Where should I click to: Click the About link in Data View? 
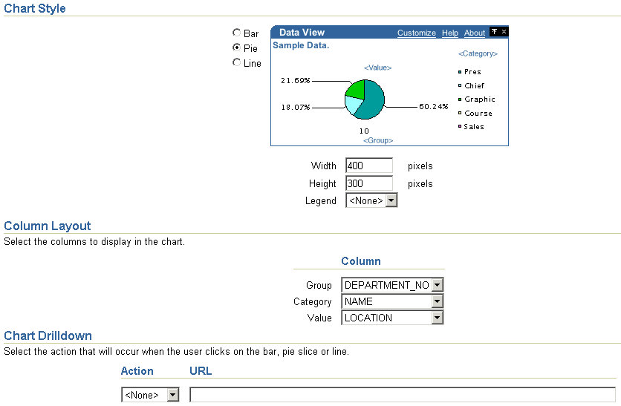click(475, 33)
